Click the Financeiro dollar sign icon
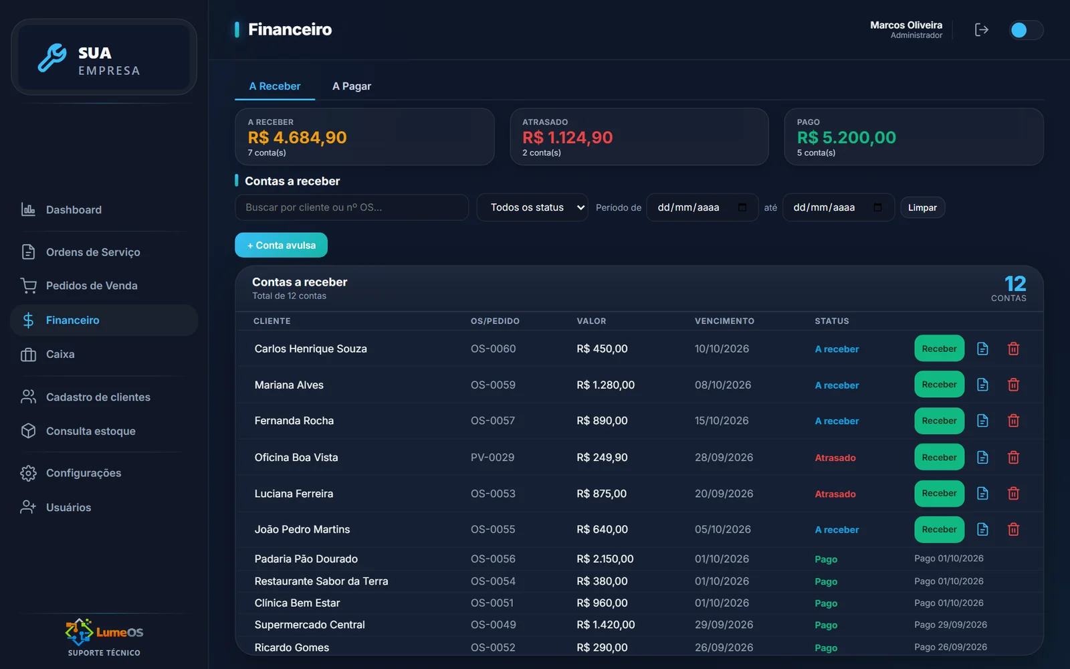This screenshot has width=1070, height=669. click(28, 320)
